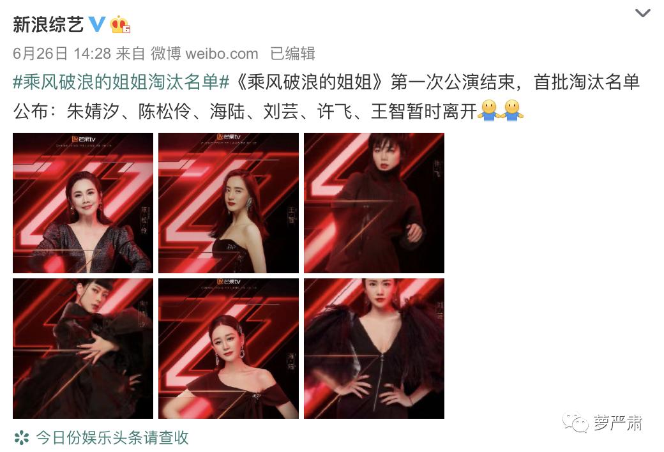Screen dimensions: 664x452
Task: Open the 朱婧汐 poster in bottom left
Action: [83, 349]
